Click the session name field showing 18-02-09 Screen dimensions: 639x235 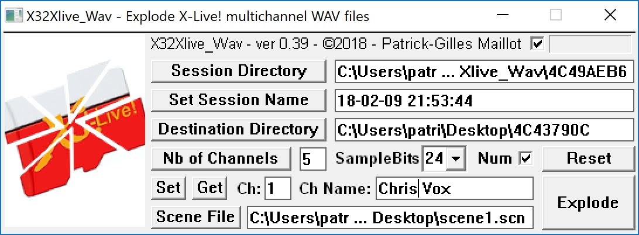(485, 100)
